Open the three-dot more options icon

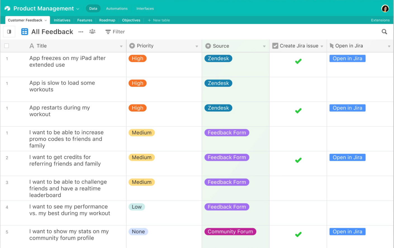point(81,32)
